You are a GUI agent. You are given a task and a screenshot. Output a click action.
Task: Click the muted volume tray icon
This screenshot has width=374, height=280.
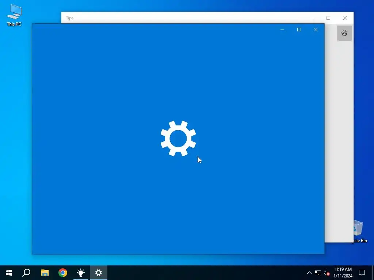[x=327, y=273]
